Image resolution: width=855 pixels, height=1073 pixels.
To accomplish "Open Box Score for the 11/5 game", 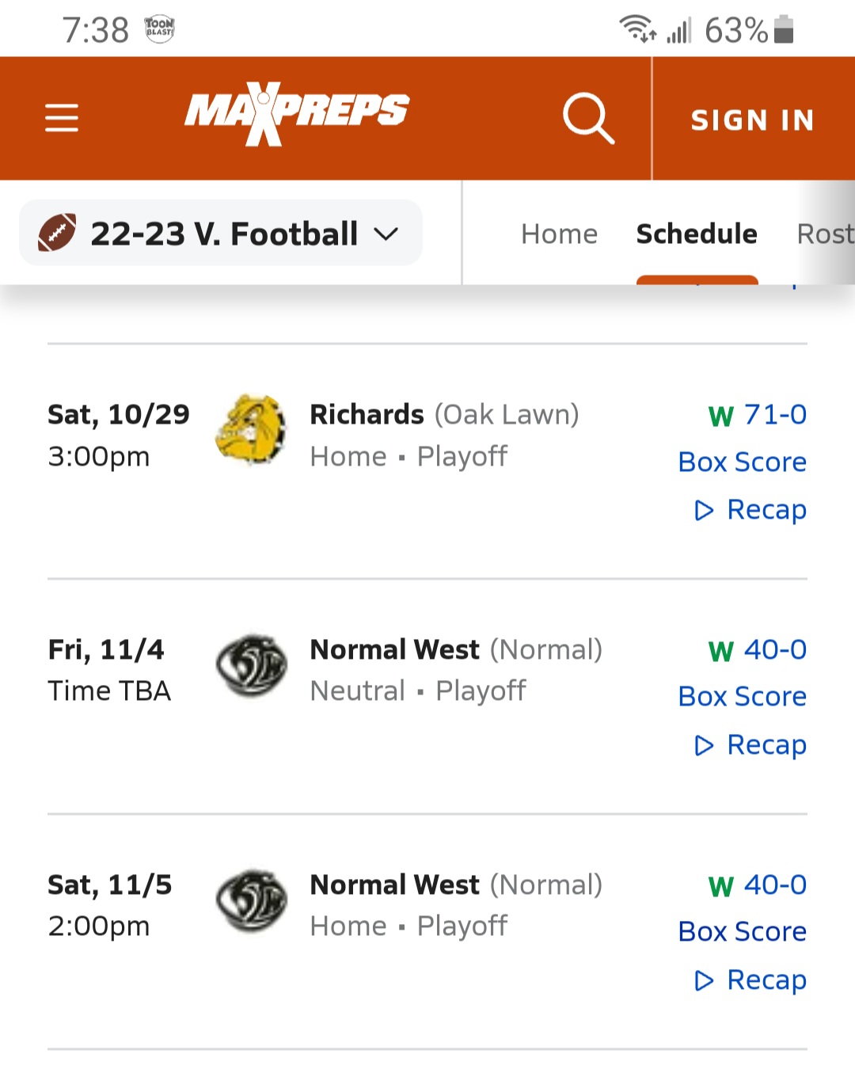I will 743,932.
